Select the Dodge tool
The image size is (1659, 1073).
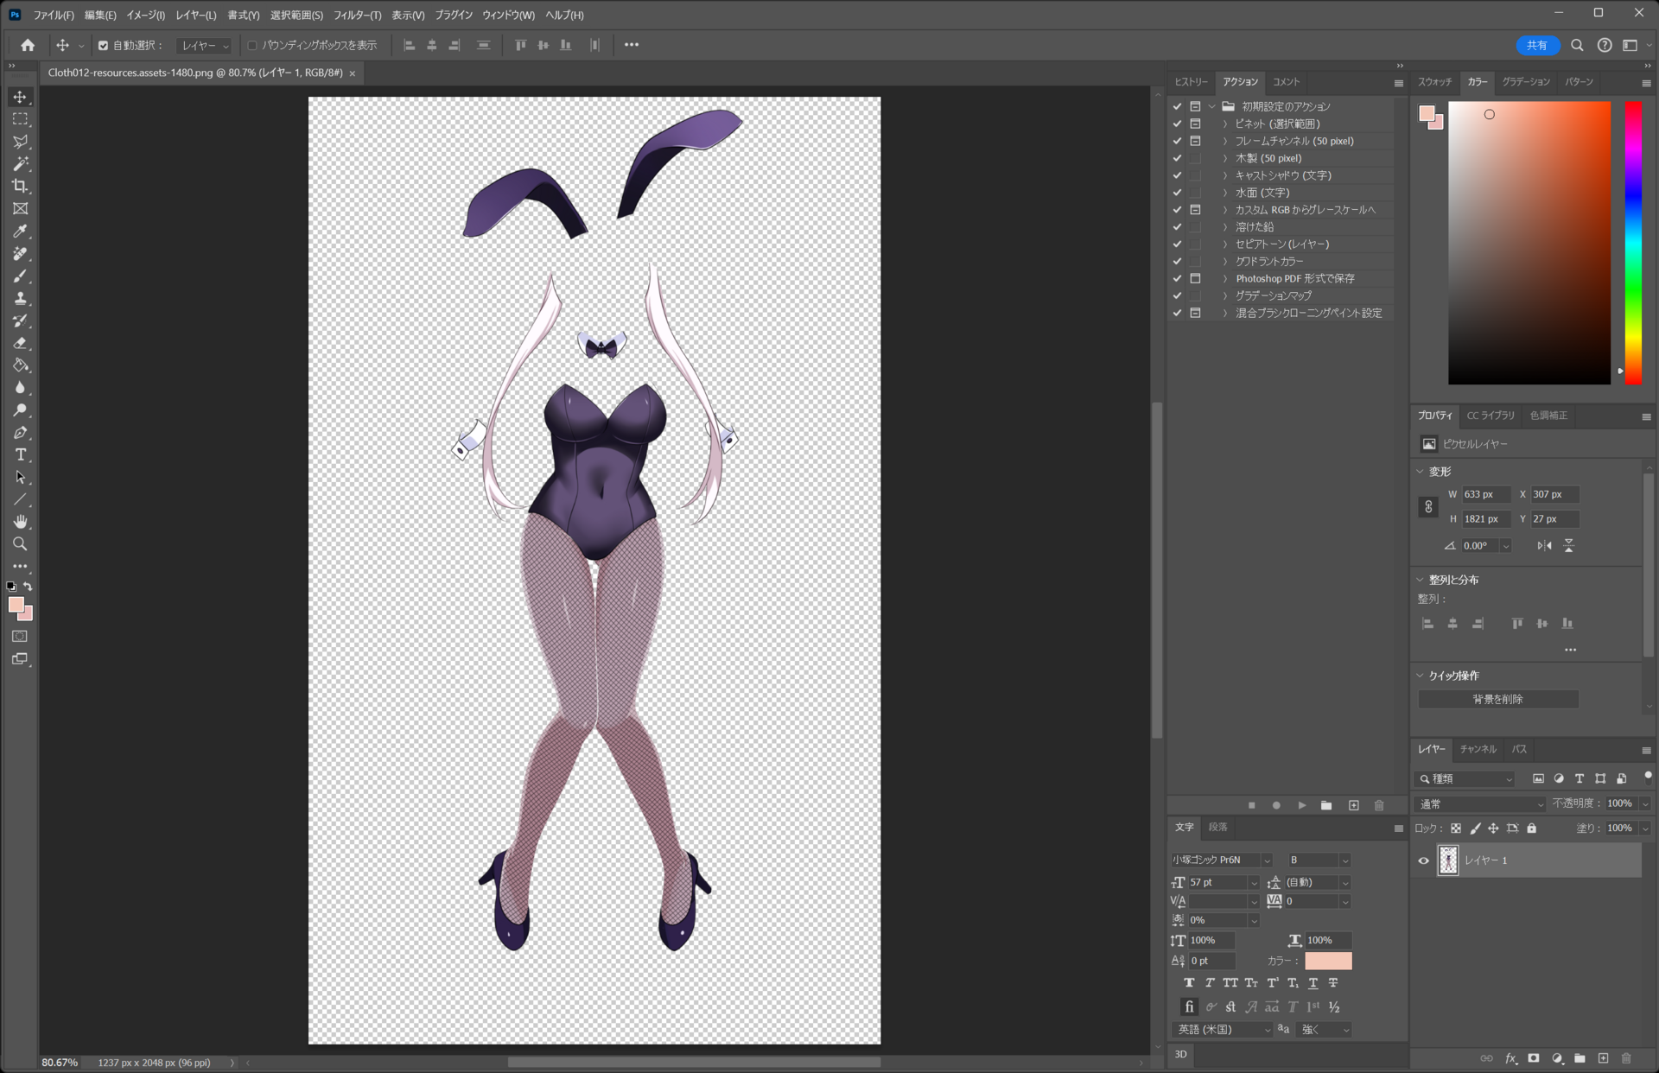coord(20,411)
